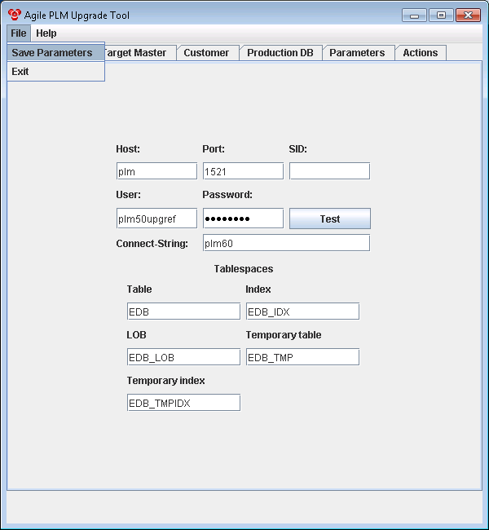Click the User: label
This screenshot has height=530, width=489.
[129, 195]
